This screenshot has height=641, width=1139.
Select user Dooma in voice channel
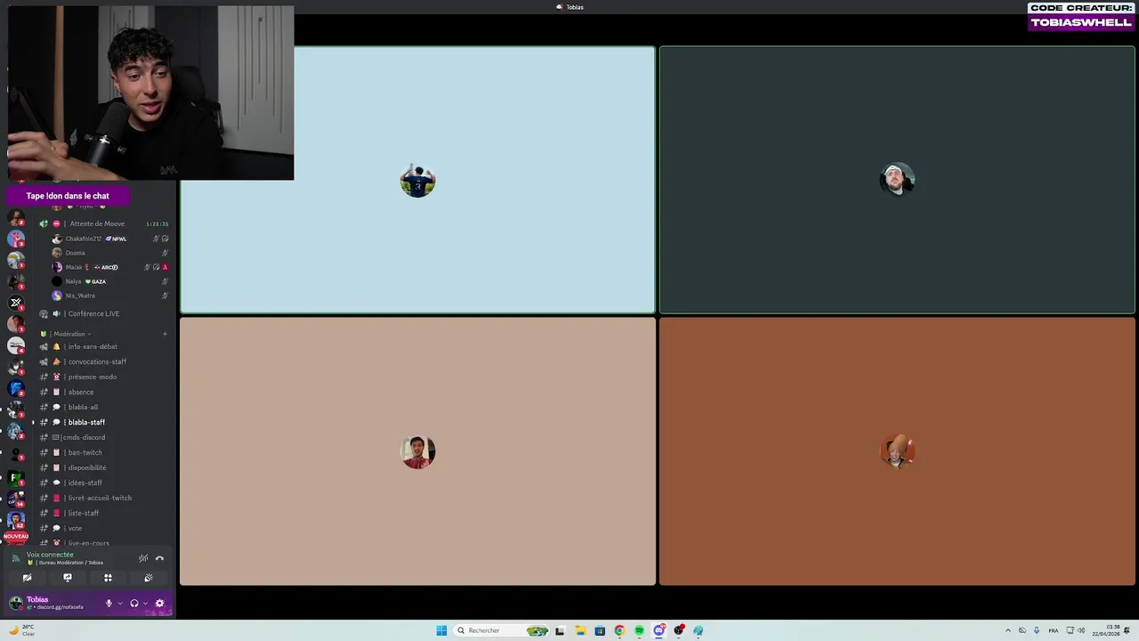pos(109,253)
